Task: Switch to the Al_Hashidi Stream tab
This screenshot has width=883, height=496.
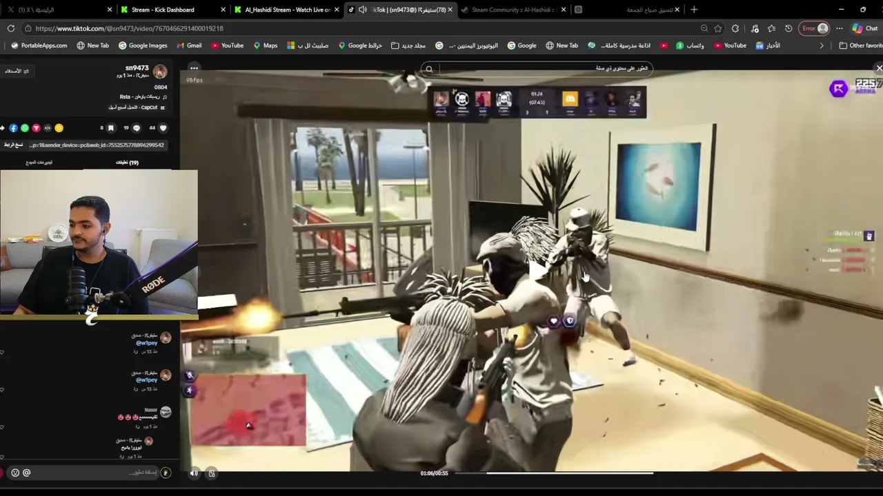Action: (x=288, y=10)
